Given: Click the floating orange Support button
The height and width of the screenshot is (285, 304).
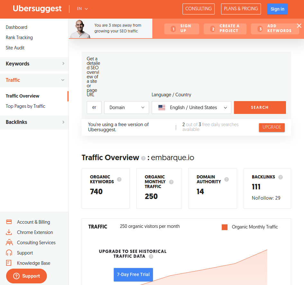Looking at the screenshot, I should (27, 276).
